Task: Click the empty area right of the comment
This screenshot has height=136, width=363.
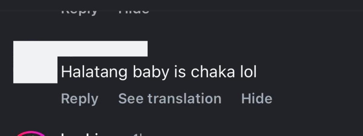Action: [x=309, y=72]
